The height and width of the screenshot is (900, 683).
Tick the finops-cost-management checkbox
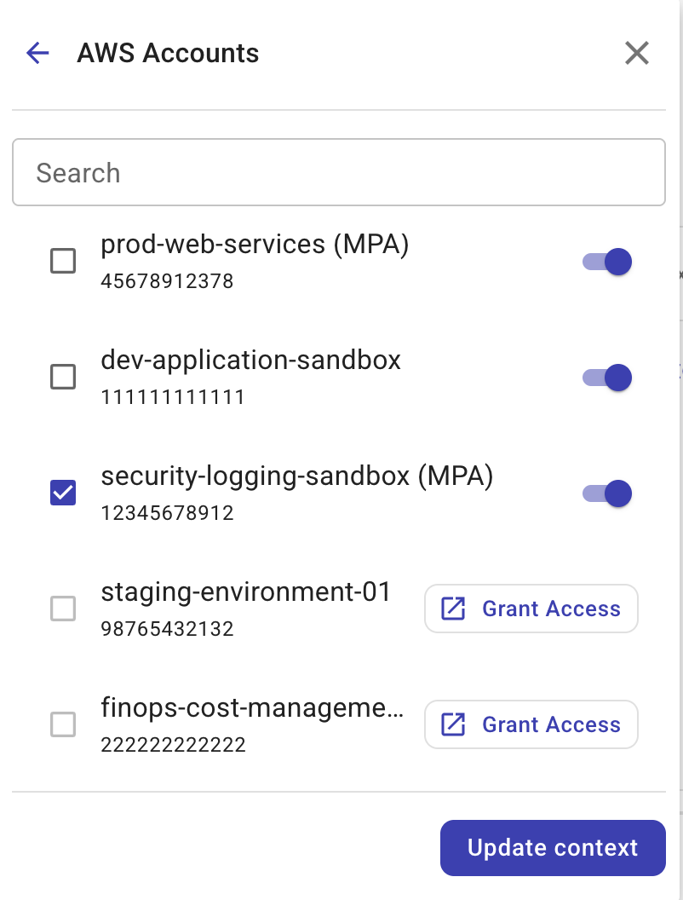click(62, 724)
